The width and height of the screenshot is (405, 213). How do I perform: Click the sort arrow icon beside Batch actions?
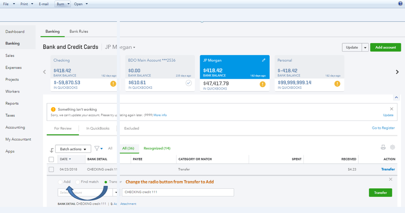click(x=51, y=150)
